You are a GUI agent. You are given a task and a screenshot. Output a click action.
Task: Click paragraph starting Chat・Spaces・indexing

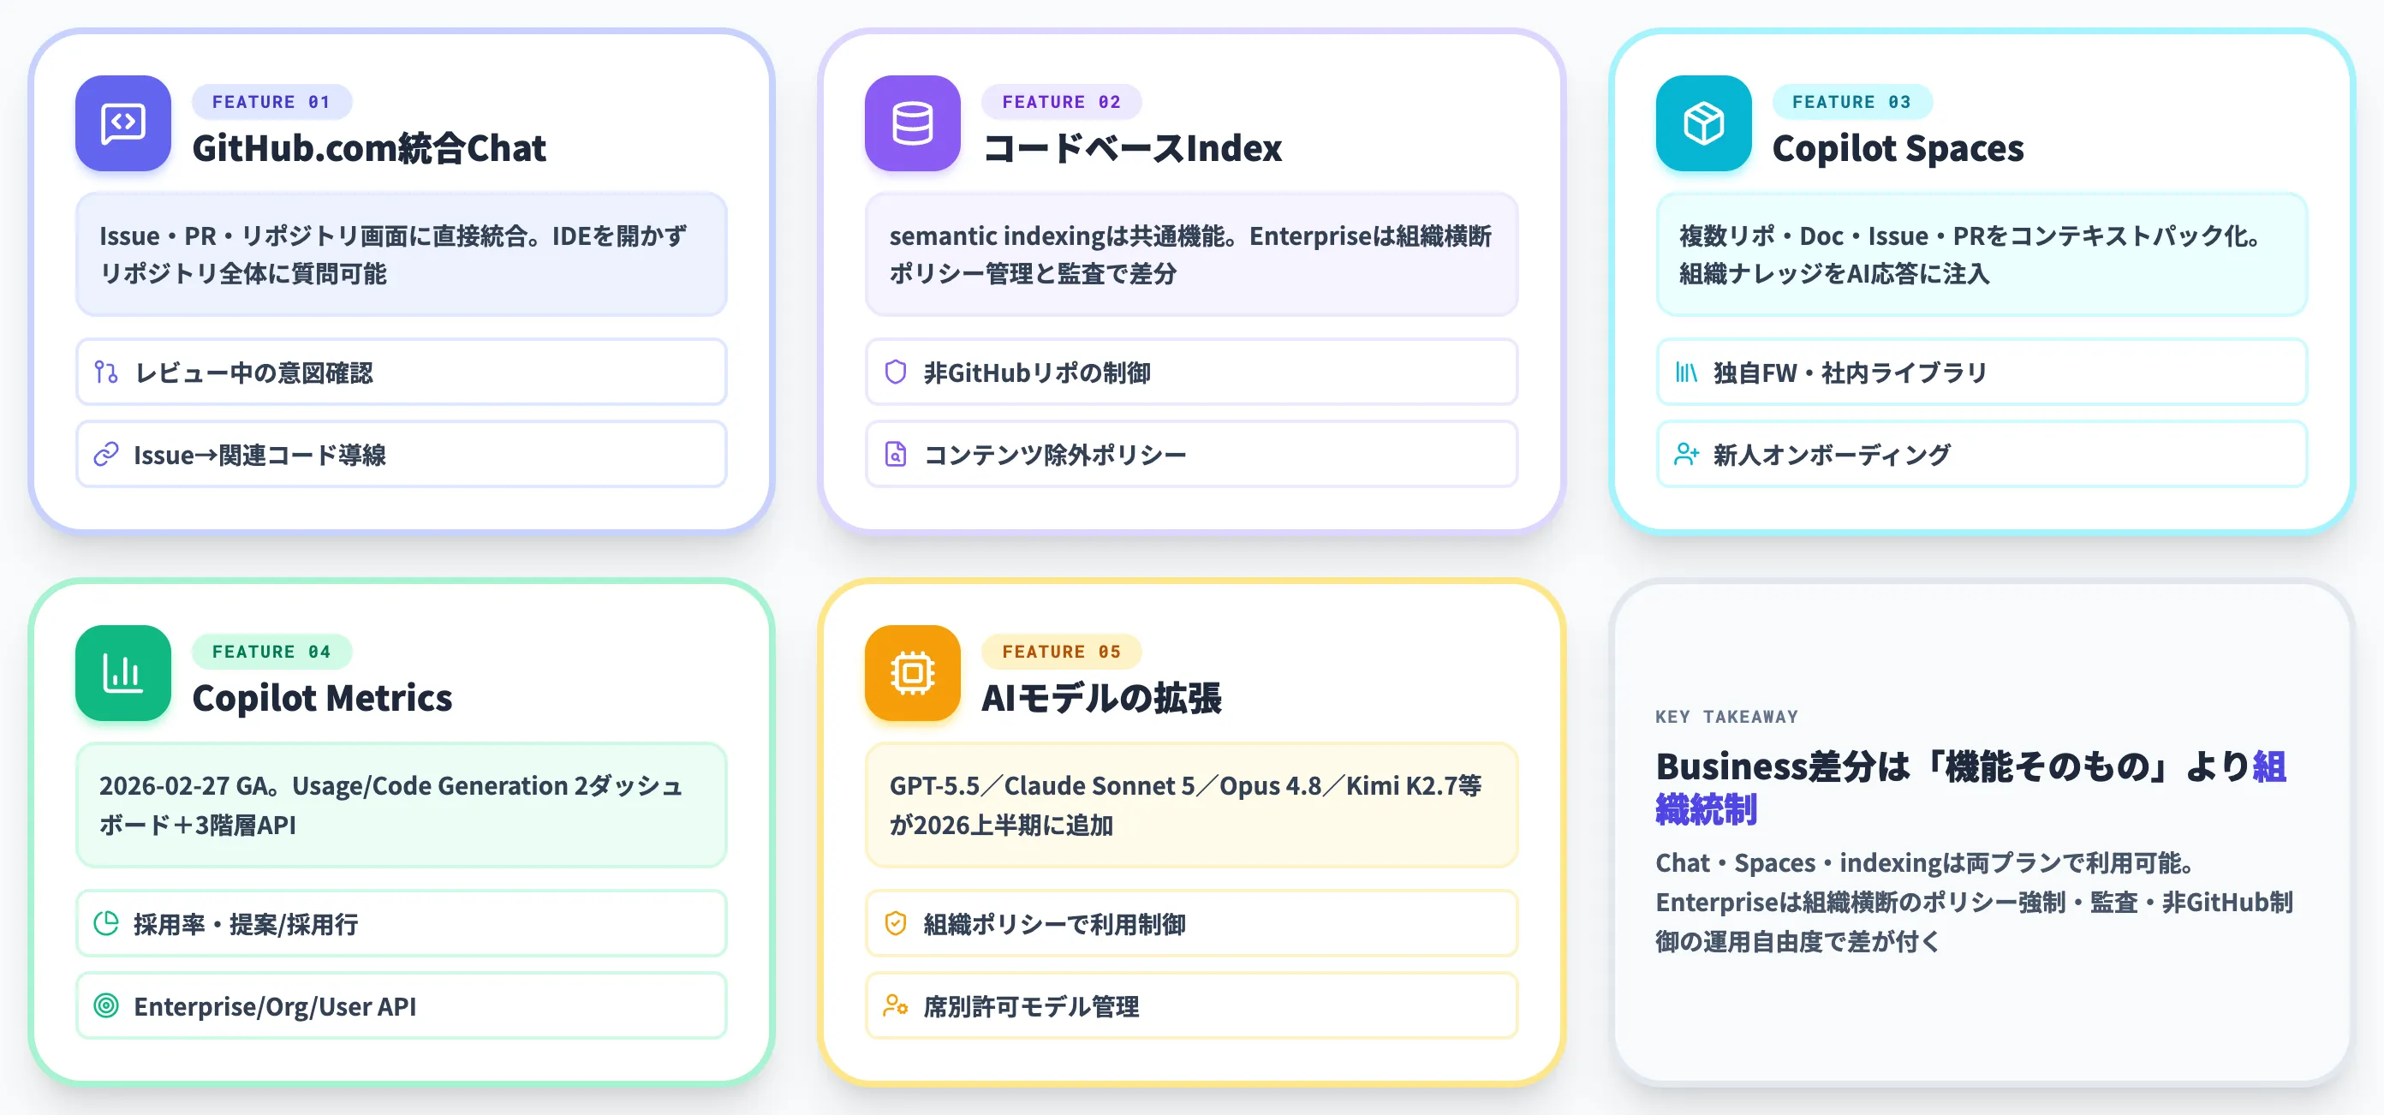pos(1974,902)
